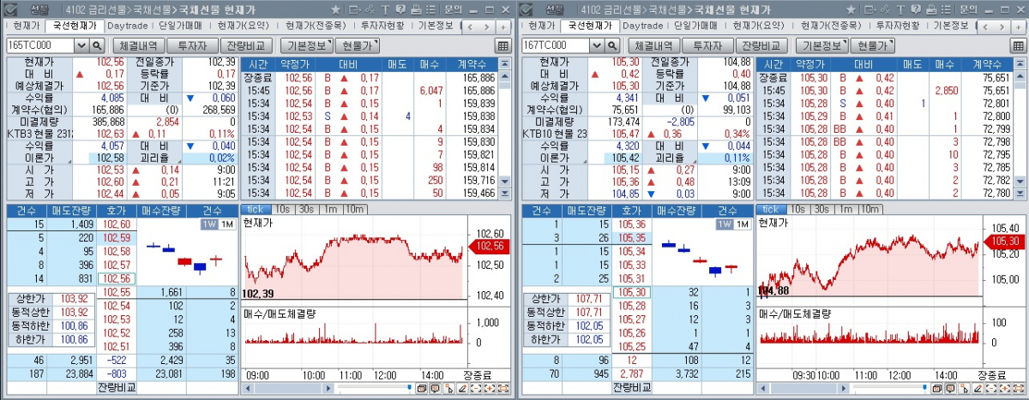
Task: Click 체결내역 button in right window
Action: (653, 45)
